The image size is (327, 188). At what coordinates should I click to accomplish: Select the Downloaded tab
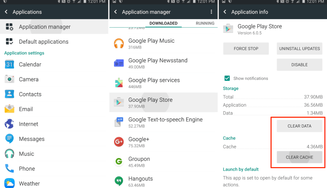click(164, 23)
